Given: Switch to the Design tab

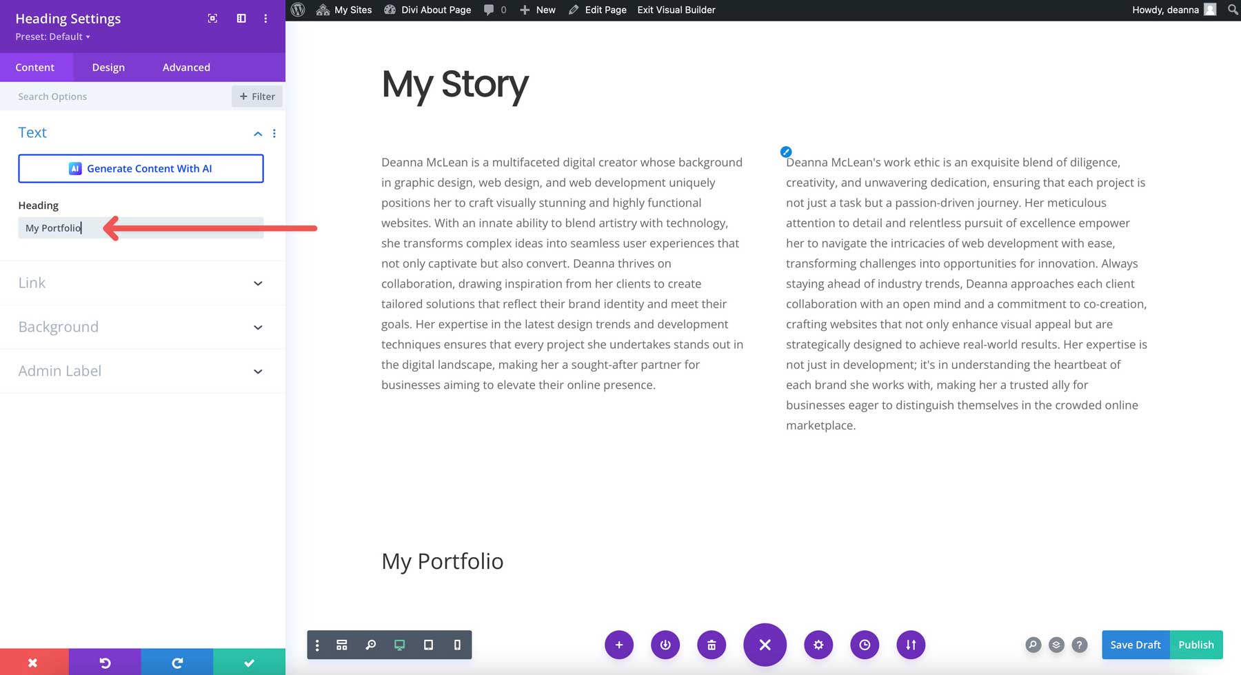Looking at the screenshot, I should (108, 67).
